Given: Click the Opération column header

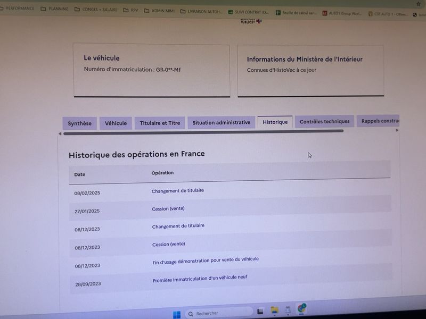Looking at the screenshot, I should tap(162, 173).
